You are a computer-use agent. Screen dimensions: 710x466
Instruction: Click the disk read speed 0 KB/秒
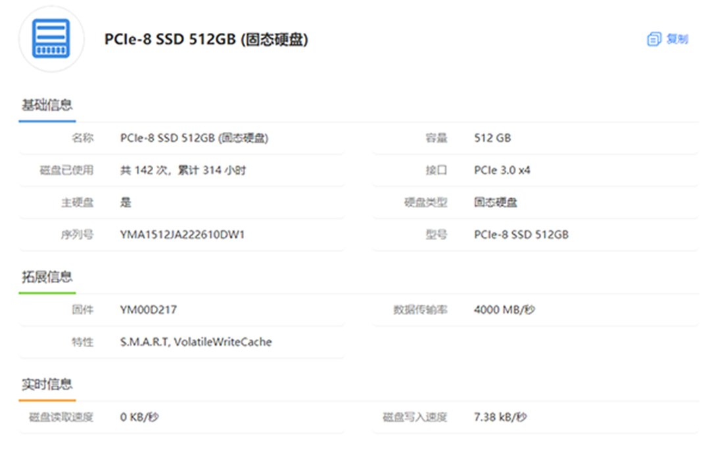click(x=139, y=417)
